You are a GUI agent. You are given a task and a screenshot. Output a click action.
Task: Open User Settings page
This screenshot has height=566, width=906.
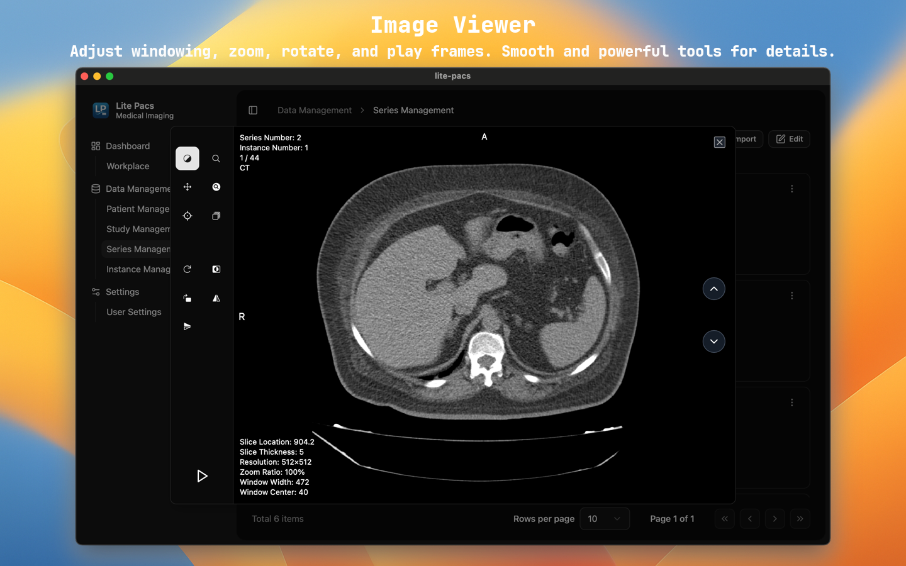(133, 312)
